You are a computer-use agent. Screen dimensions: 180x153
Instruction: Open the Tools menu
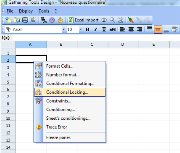[x=44, y=11]
